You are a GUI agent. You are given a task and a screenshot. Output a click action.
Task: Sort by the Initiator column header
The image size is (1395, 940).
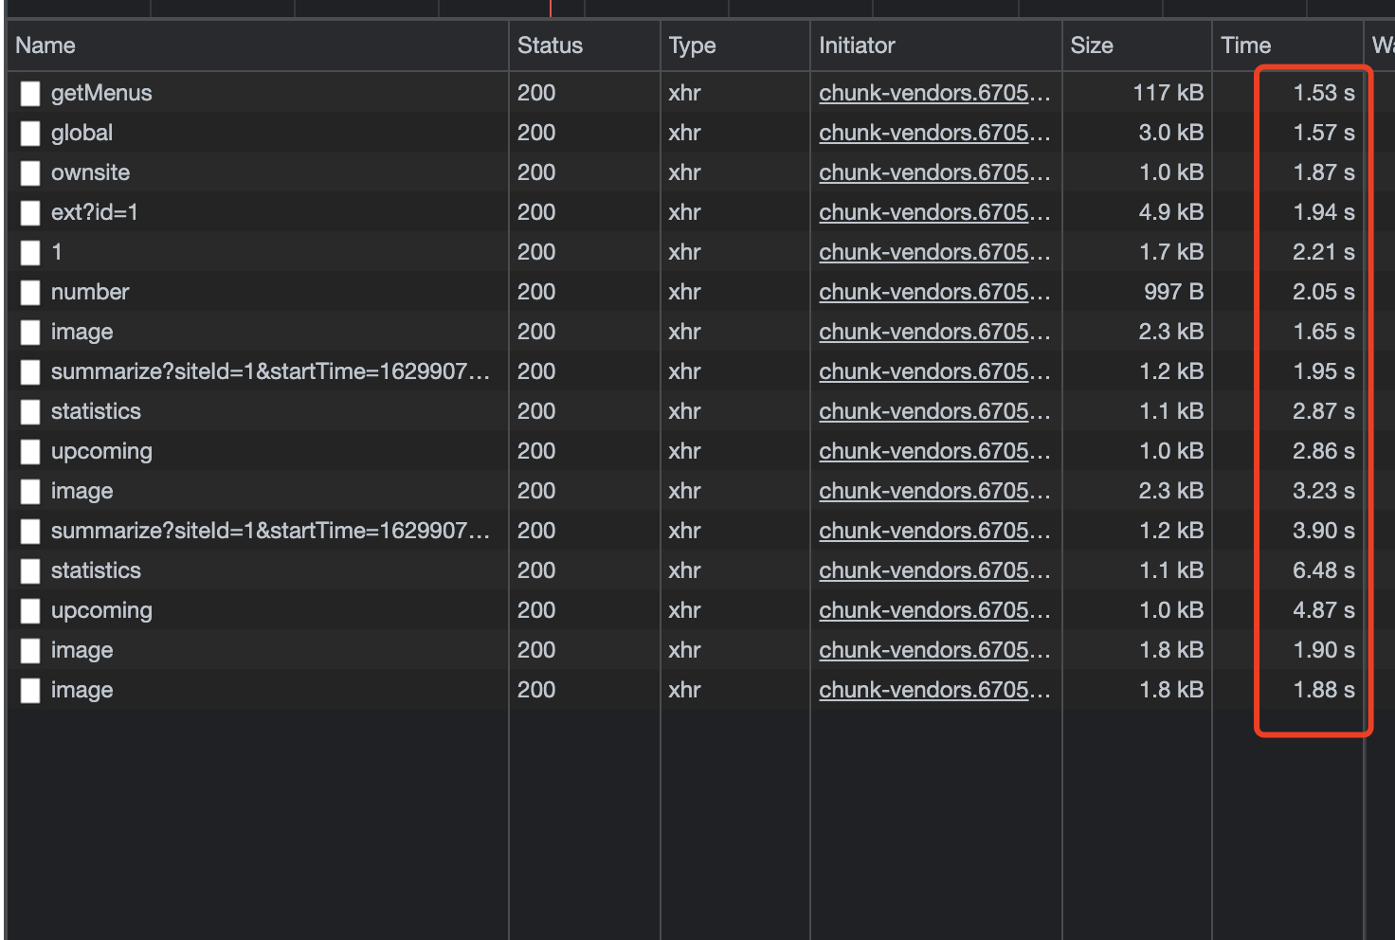[857, 45]
